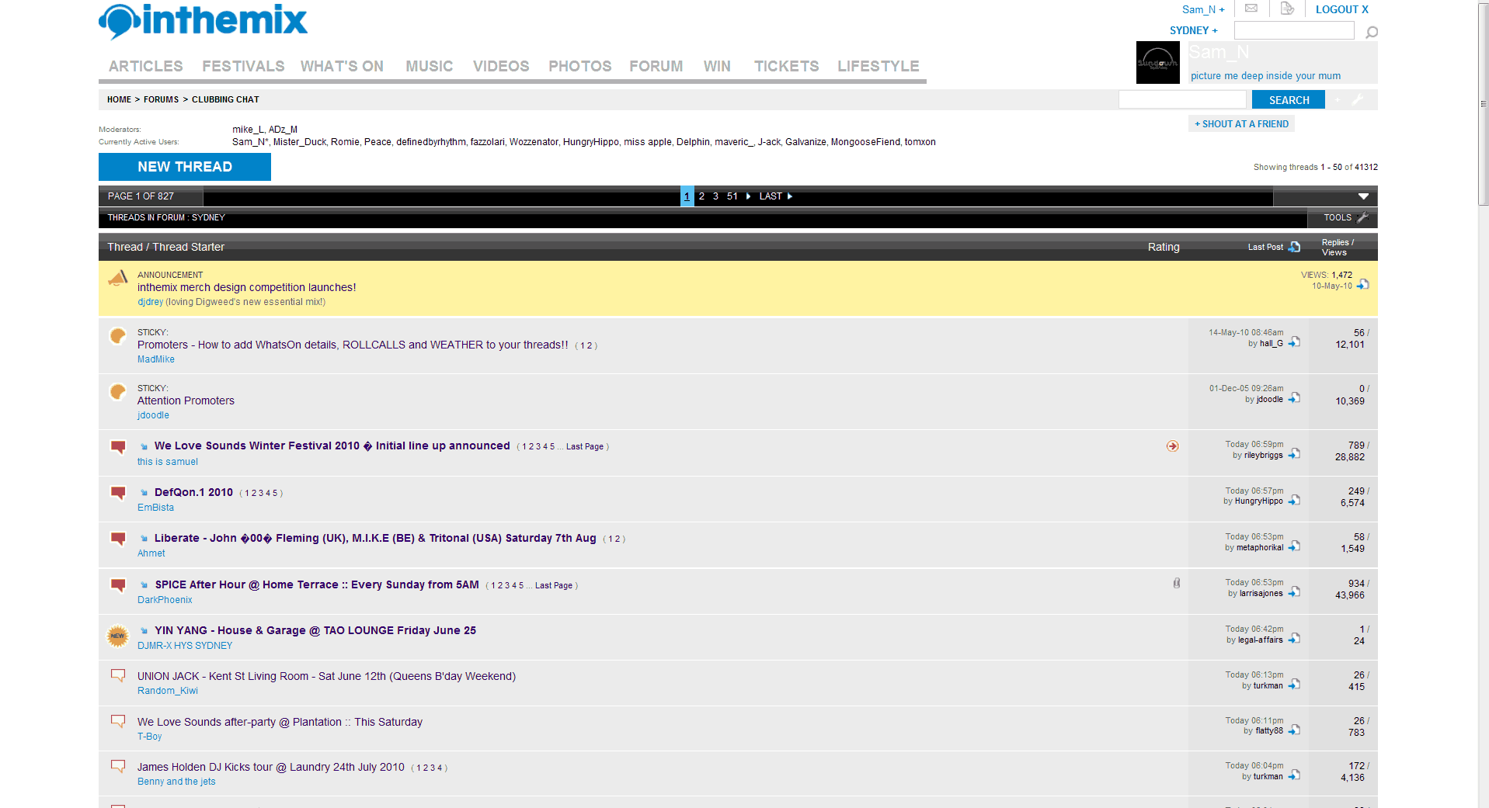Screen dimensions: 1489x808
Task: Expand + SHOUT AT A FRIEND
Action: (1241, 124)
